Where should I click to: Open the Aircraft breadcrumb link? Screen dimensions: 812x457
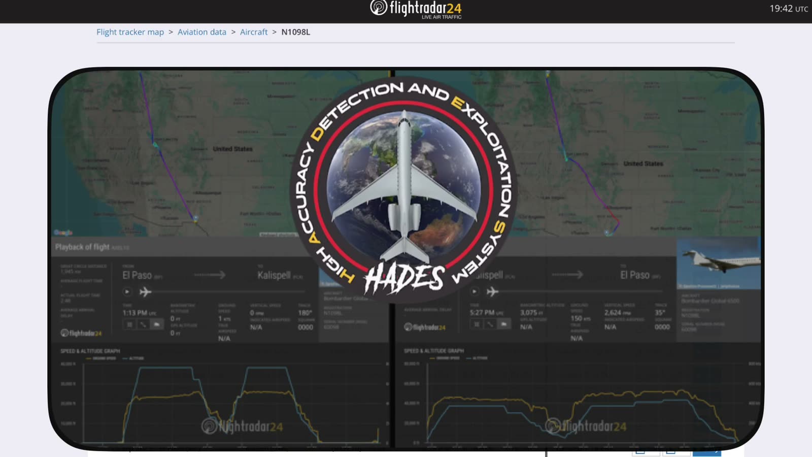tap(254, 32)
